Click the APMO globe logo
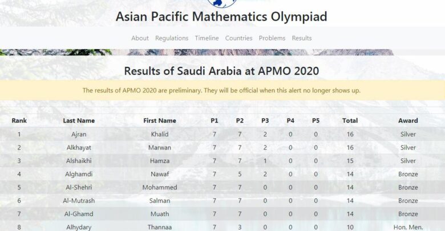 222,3
